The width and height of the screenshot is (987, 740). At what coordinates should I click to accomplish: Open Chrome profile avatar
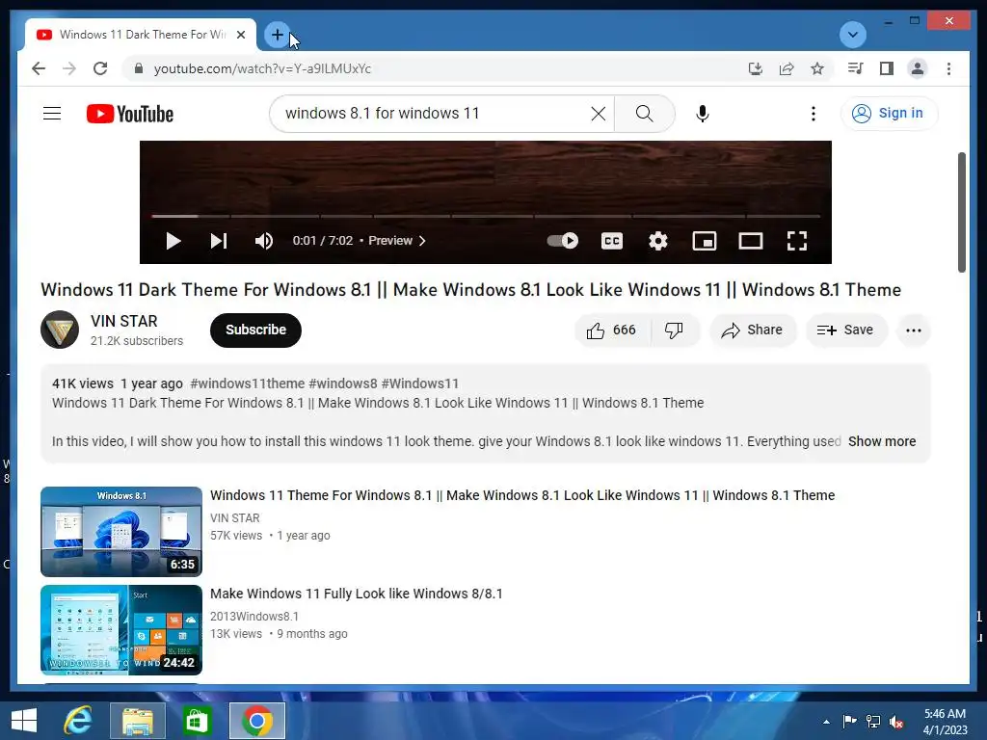[x=918, y=68]
